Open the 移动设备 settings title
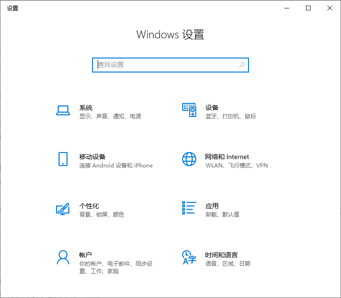The image size is (341, 298). tap(92, 157)
